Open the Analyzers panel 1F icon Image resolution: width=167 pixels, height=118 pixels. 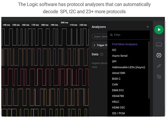159,55
